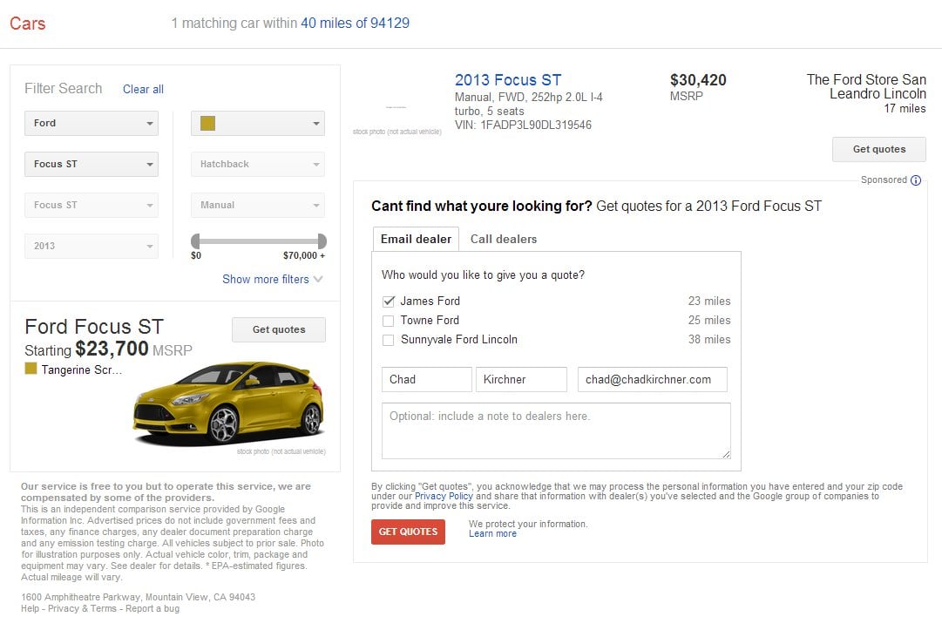Viewport: 942px width, 637px height.
Task: Click the yellow Ford Focus ST car image
Action: pos(228,403)
